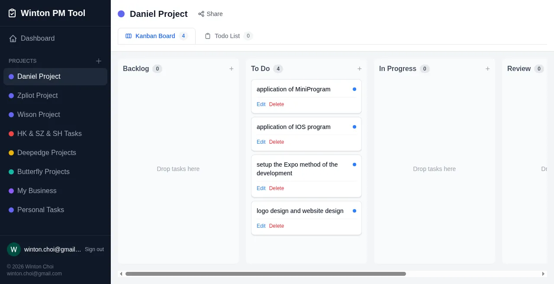
Task: Delete the logo design and website design task
Action: (x=277, y=226)
